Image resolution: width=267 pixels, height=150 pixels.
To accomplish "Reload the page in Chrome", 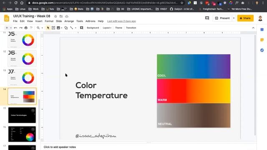I will [x=16, y=3].
